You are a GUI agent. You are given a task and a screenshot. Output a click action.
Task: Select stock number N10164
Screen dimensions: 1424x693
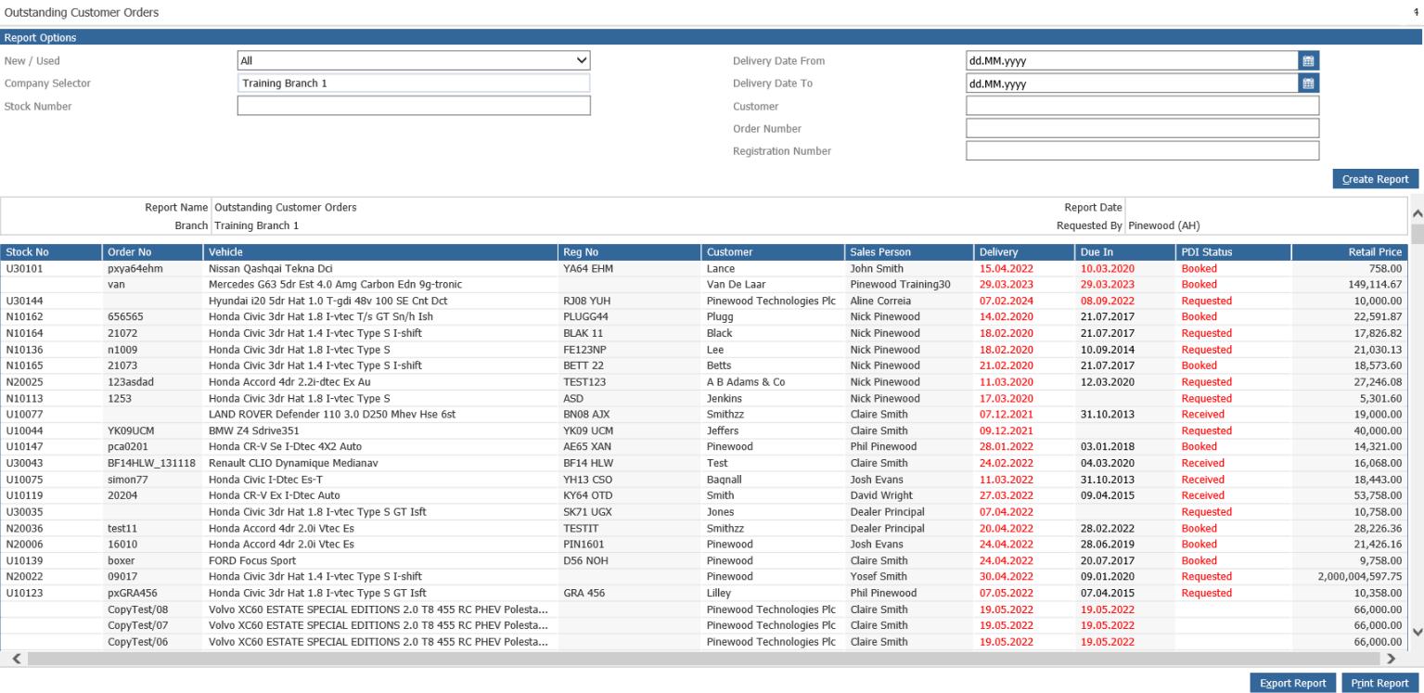[x=25, y=333]
